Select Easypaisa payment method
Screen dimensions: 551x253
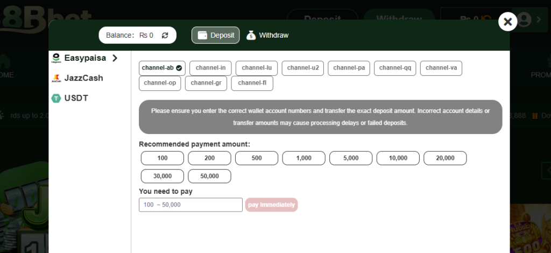coord(84,58)
